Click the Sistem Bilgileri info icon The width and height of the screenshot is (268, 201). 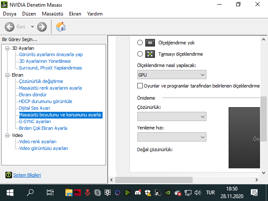pyautogui.click(x=8, y=175)
